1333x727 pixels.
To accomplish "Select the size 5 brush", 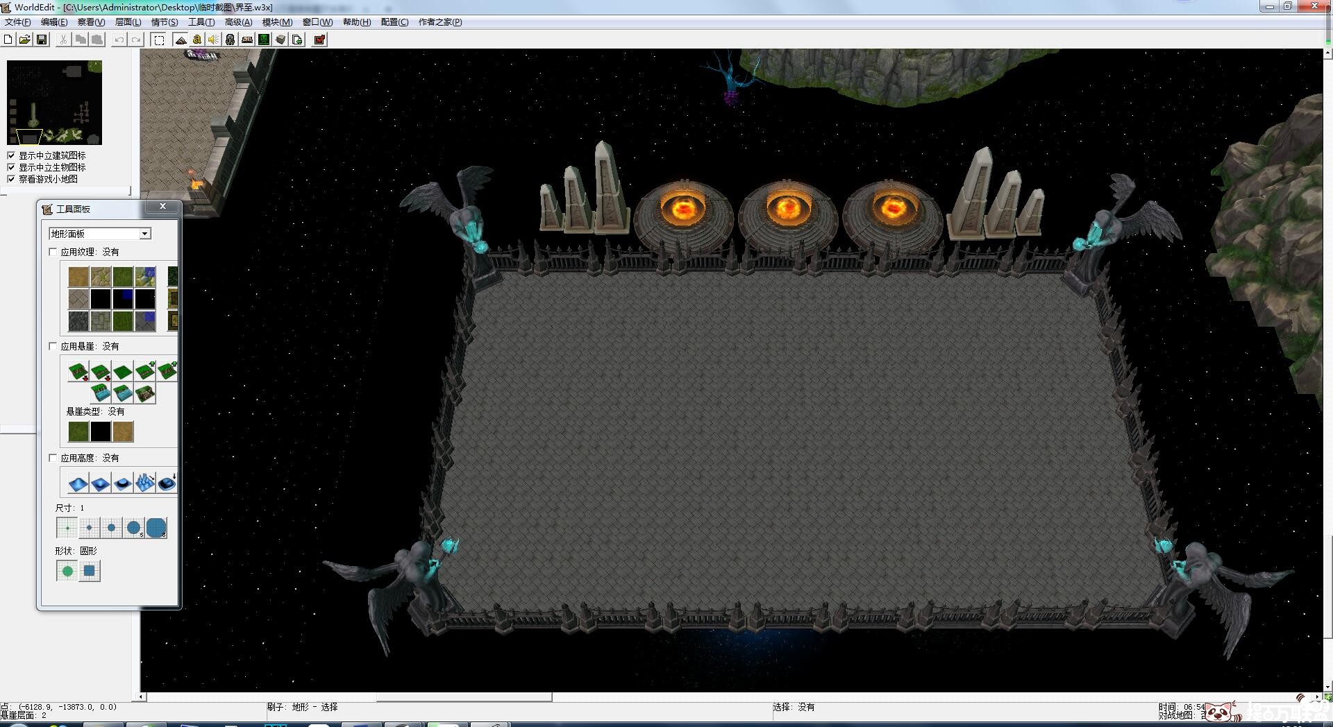I will click(134, 528).
